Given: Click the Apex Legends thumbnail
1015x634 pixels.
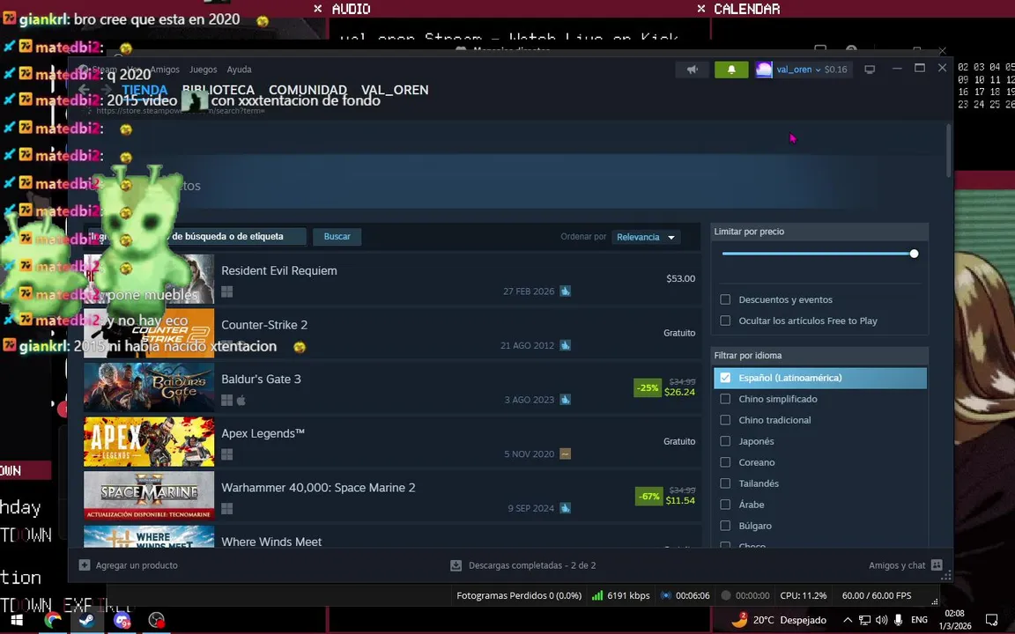Looking at the screenshot, I should click(x=149, y=442).
